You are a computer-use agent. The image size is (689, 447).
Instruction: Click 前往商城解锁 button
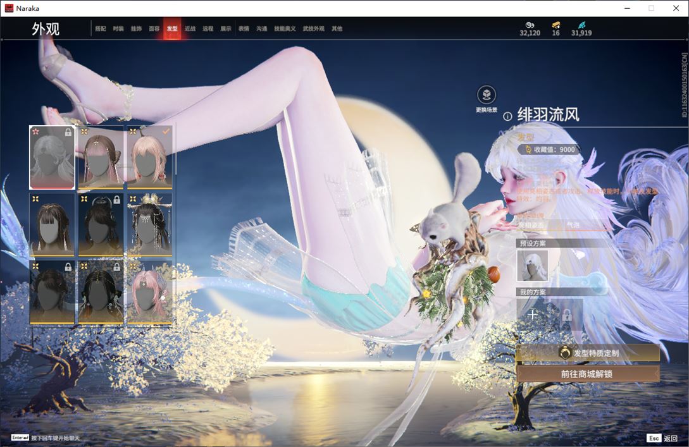click(x=588, y=374)
